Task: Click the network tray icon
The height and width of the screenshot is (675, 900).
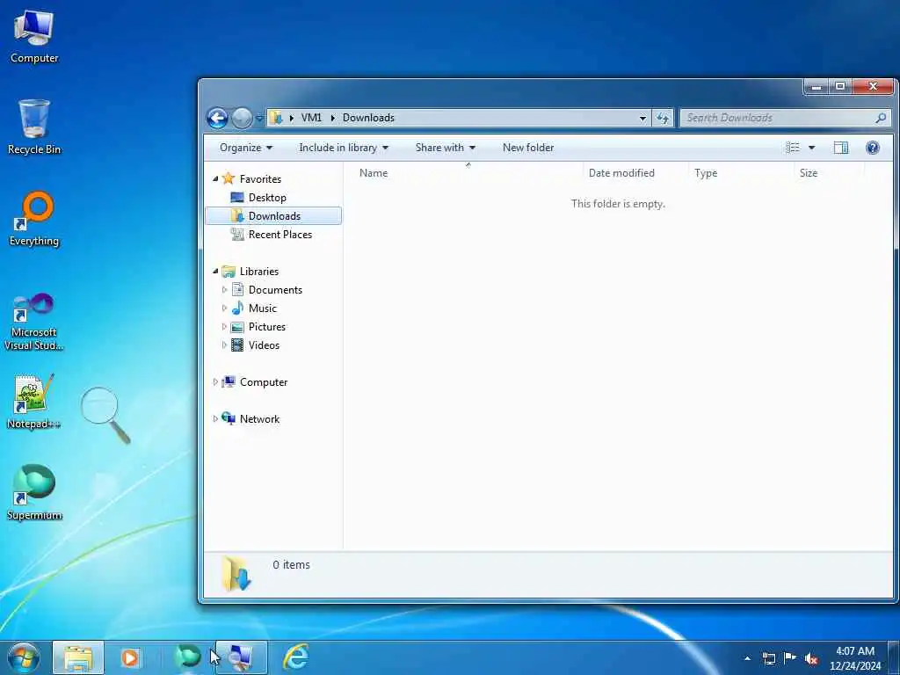Action: point(768,658)
